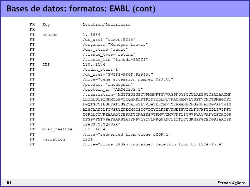The height and width of the screenshot is (187, 250).
Task: Click the sequence line starting with ALSCAAPPLFGWSRY
Action: click(157, 110)
